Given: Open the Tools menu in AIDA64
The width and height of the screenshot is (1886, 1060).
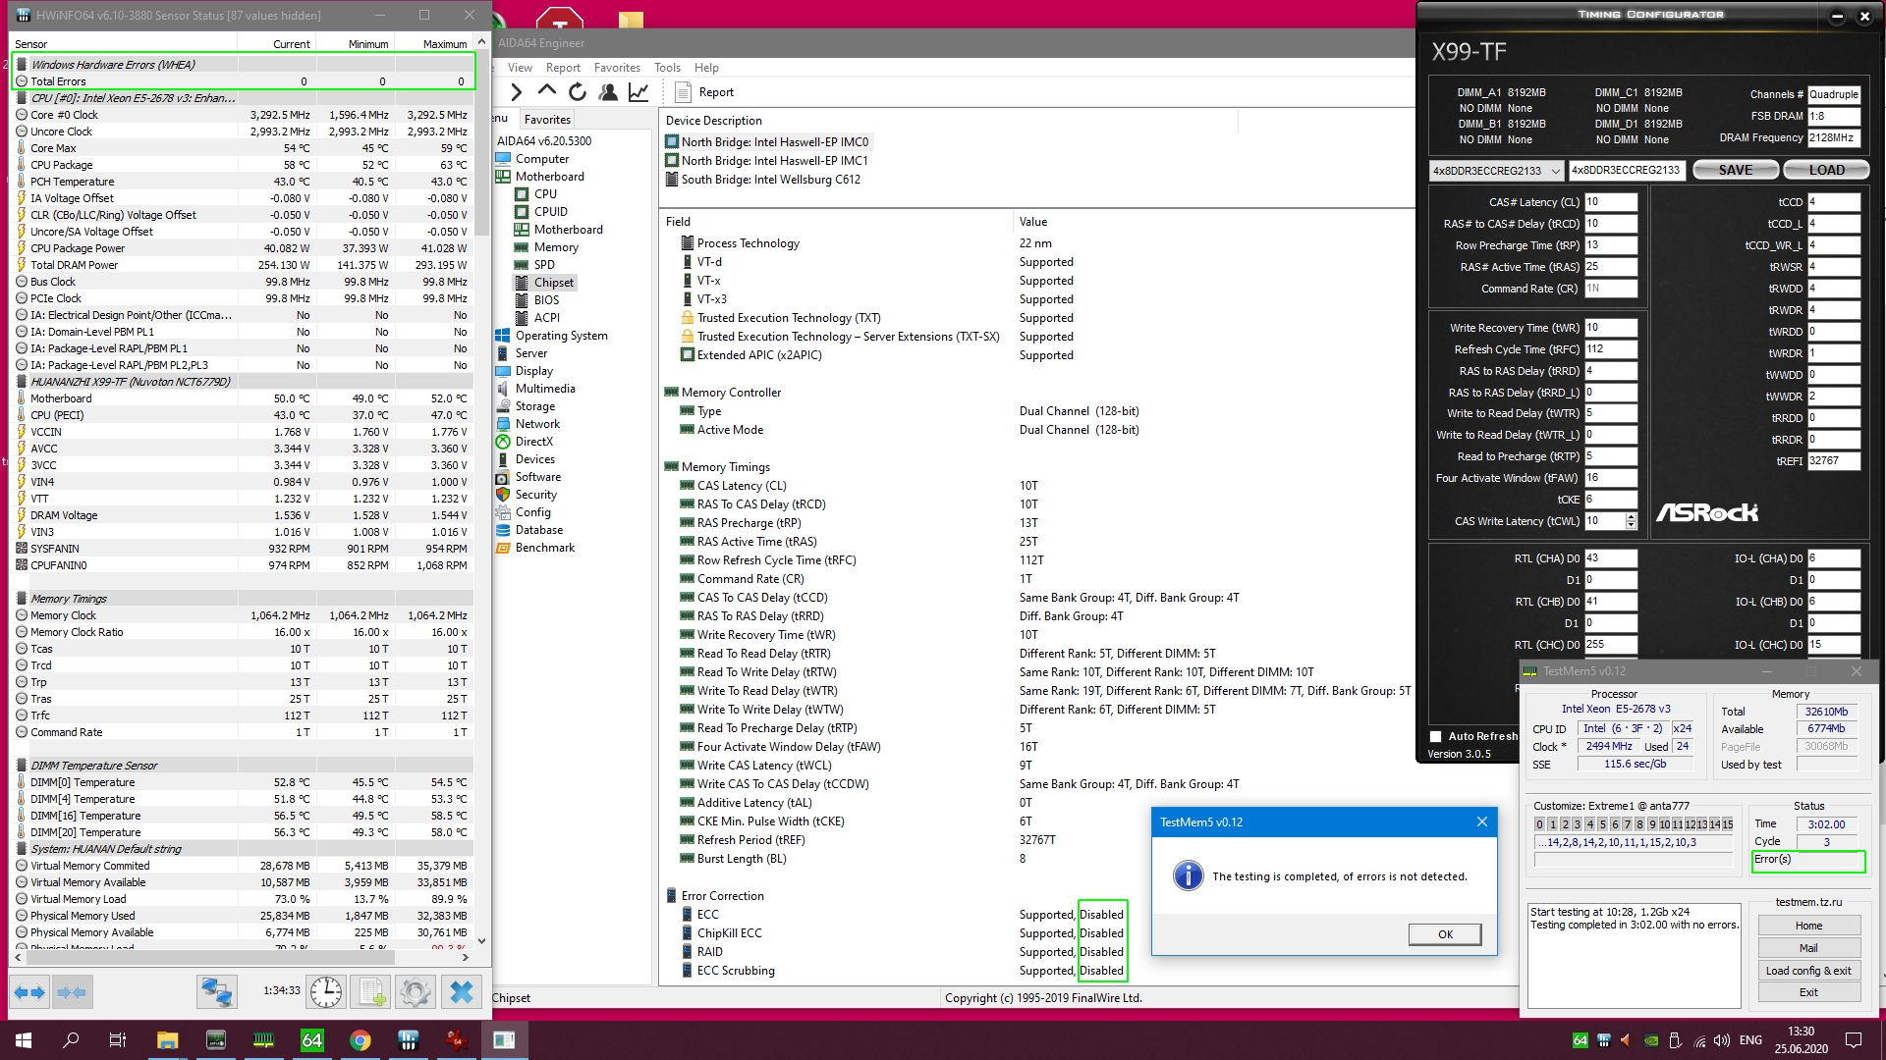Looking at the screenshot, I should pos(667,68).
